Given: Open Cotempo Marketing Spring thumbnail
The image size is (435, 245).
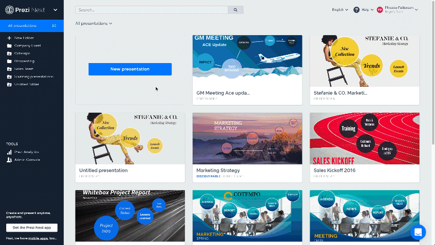Looking at the screenshot, I should tap(247, 216).
